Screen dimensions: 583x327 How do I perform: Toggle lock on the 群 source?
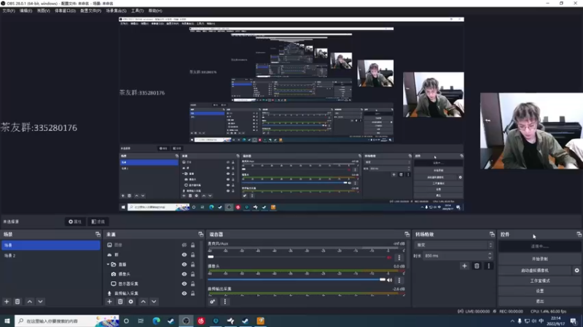pyautogui.click(x=192, y=255)
